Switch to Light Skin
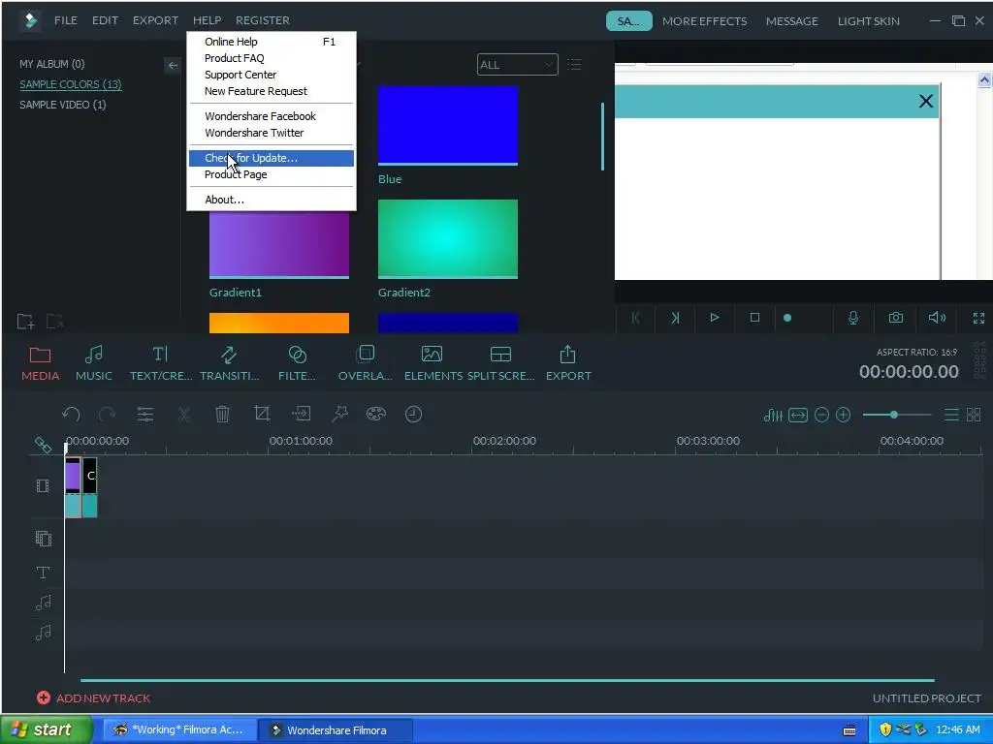993x744 pixels. pos(868,21)
